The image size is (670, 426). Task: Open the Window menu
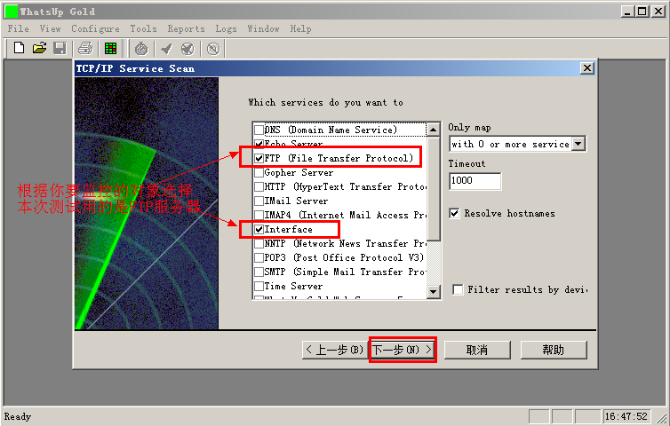263,28
